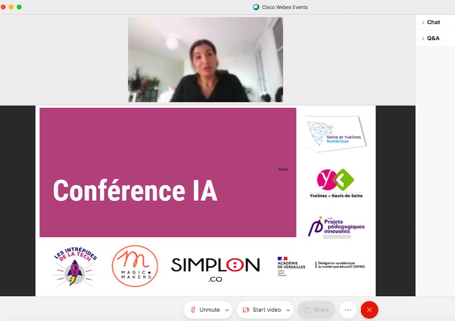
Task: Click the Yvelines Hauts-de-Seine logo
Action: (x=336, y=183)
